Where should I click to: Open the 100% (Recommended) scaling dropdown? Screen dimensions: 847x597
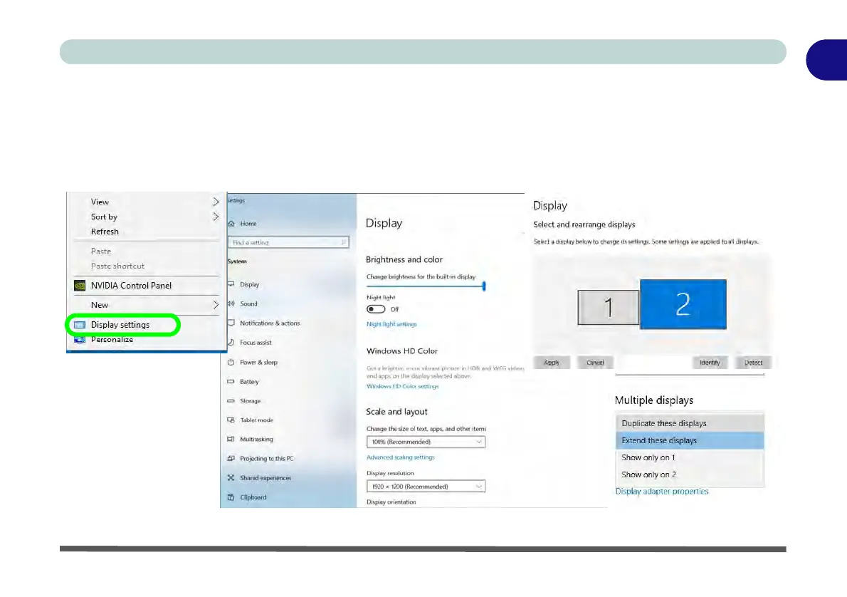click(x=426, y=442)
